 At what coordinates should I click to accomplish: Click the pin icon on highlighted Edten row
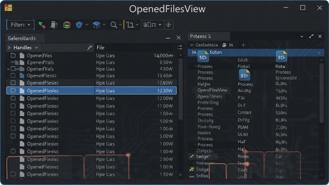[319, 53]
